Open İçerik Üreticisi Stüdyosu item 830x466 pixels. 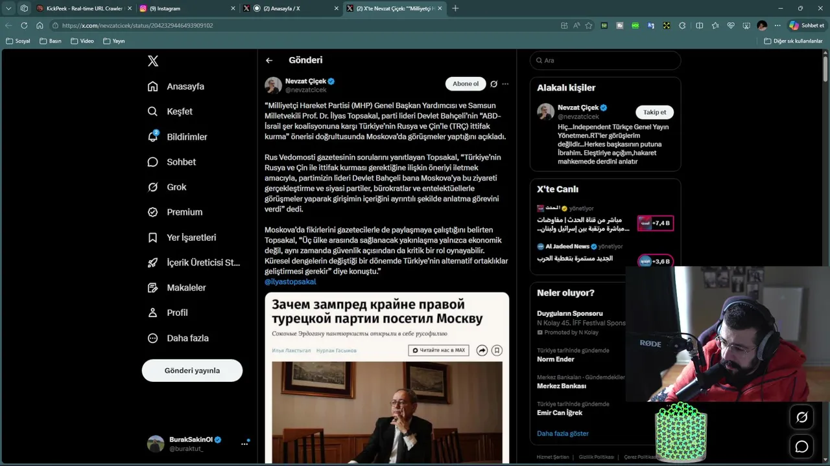pyautogui.click(x=193, y=263)
